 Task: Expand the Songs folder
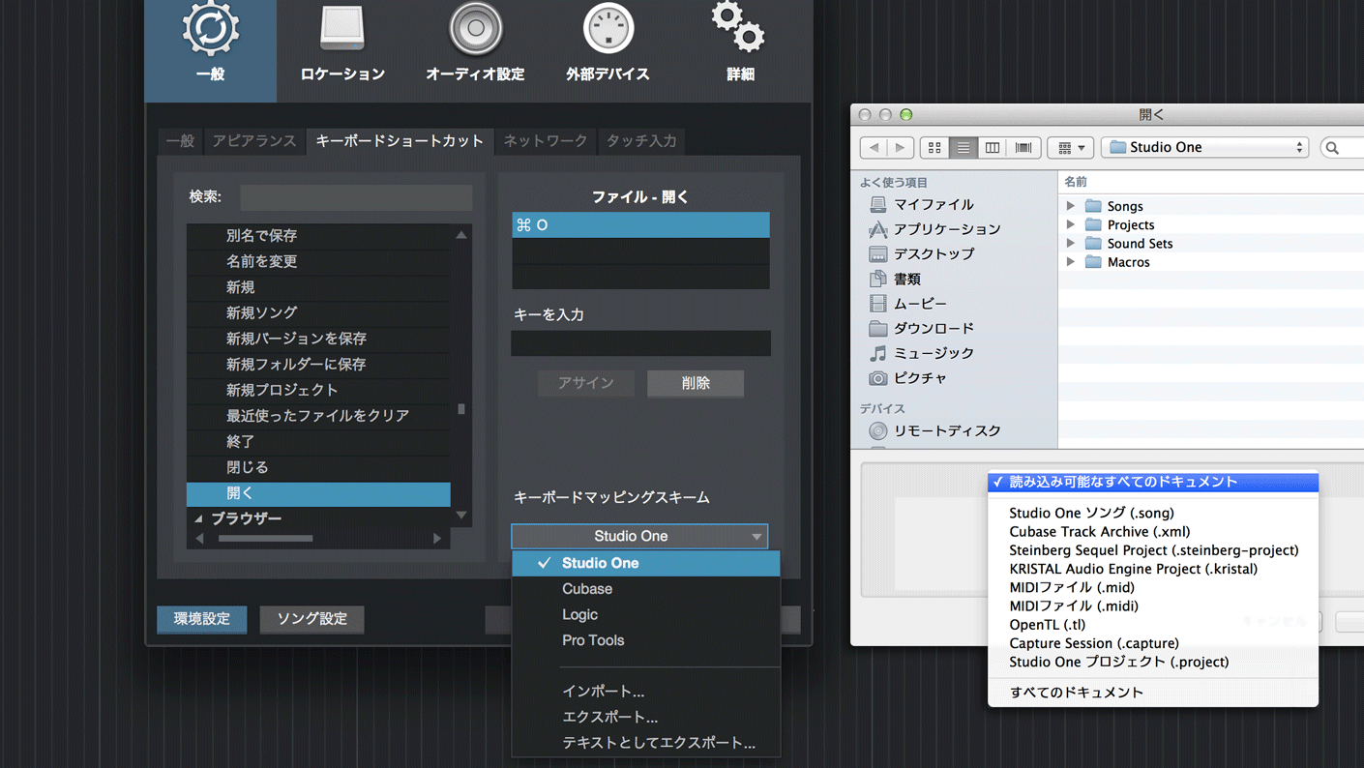(1071, 206)
